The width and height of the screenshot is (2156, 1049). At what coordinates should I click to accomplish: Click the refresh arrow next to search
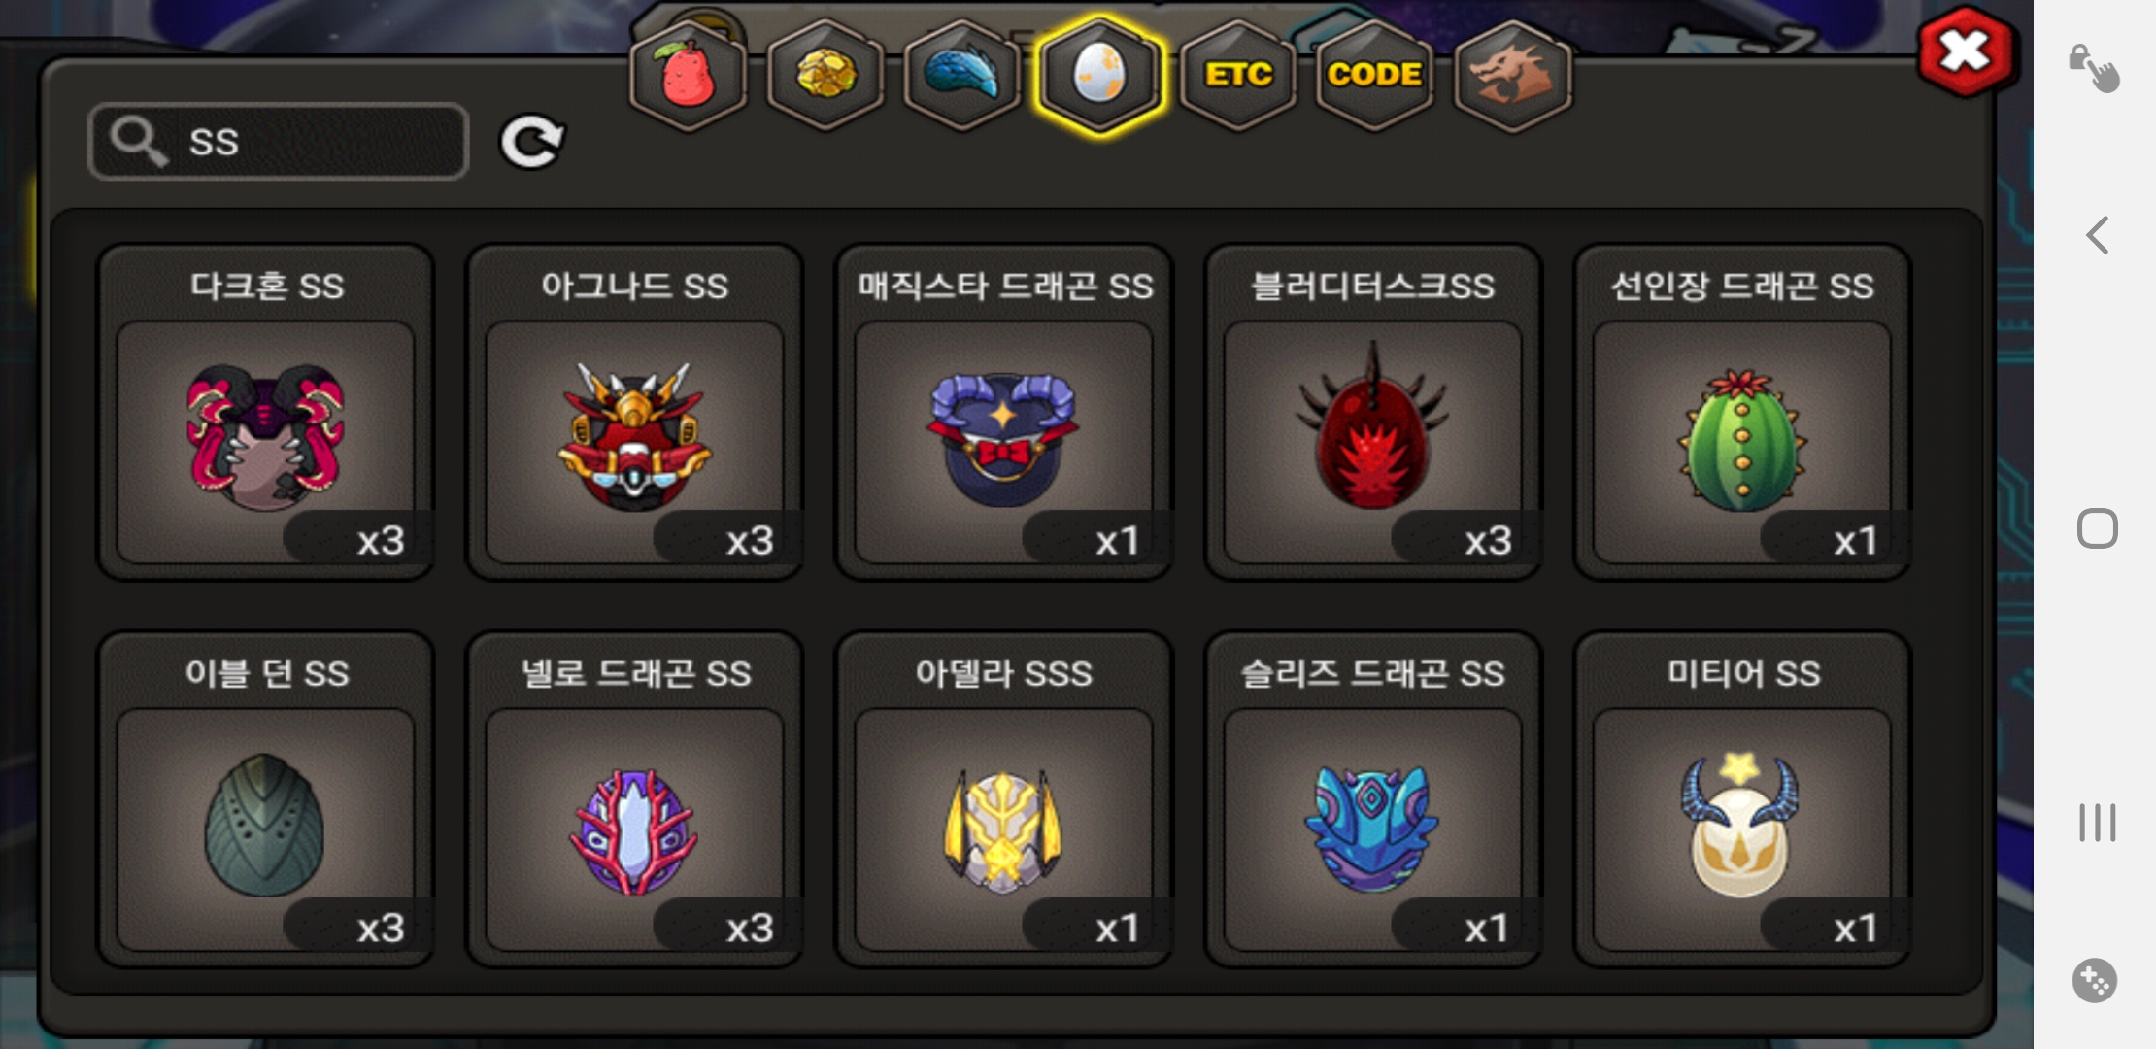coord(532,142)
